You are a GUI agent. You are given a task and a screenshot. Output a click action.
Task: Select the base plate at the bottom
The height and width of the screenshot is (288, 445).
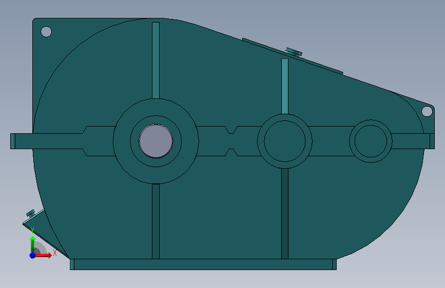pos(203,264)
